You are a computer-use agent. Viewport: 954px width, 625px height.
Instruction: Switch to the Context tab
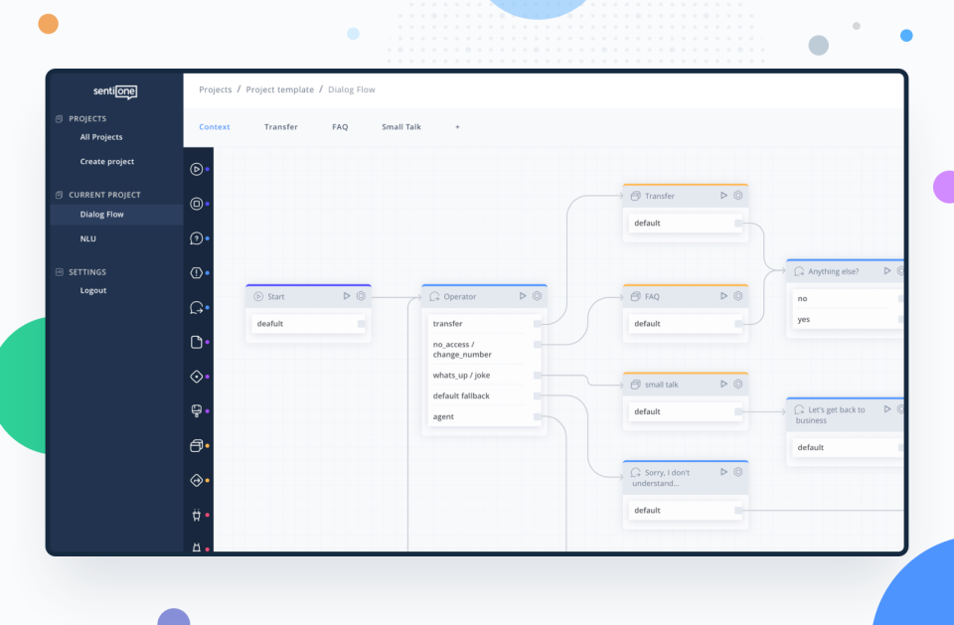tap(215, 126)
